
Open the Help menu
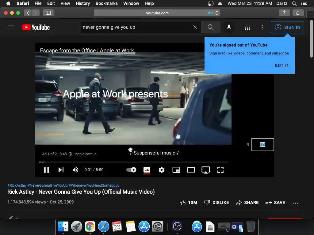[149, 3]
